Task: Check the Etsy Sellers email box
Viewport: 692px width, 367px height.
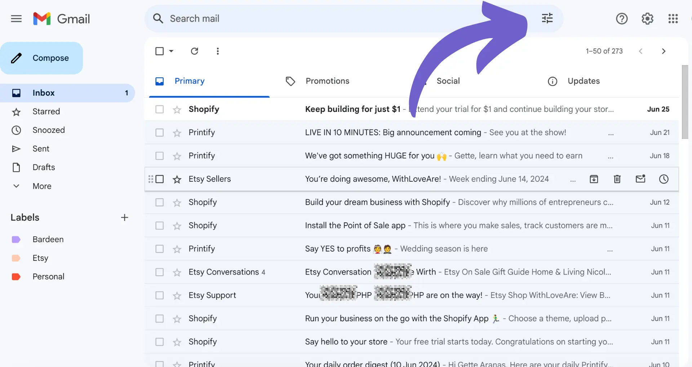Action: tap(159, 179)
